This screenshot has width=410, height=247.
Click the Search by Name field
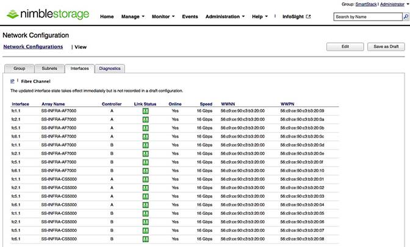click(368, 16)
